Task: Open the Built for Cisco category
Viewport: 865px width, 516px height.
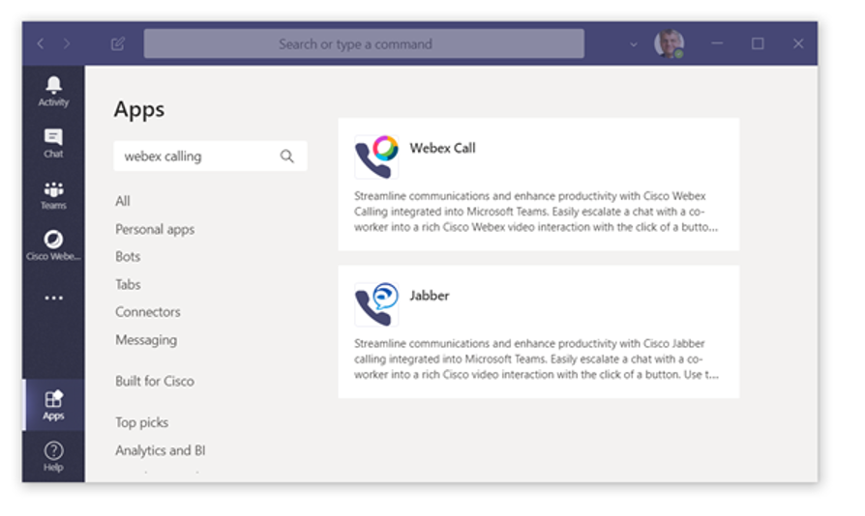Action: click(155, 381)
